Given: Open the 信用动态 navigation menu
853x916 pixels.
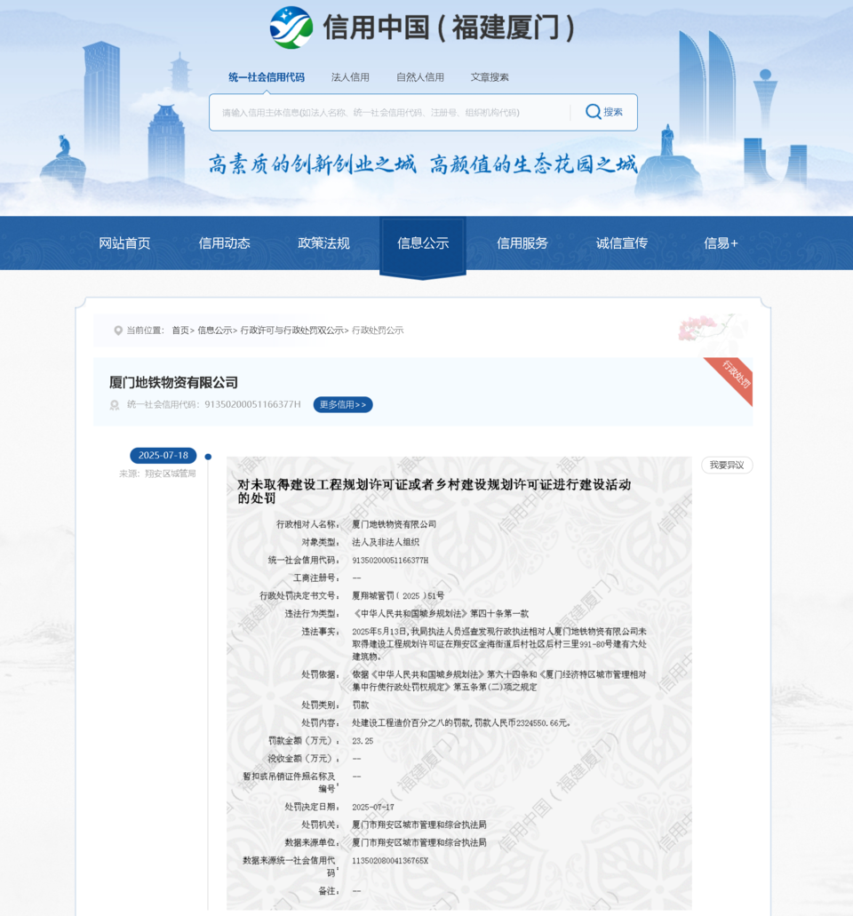Looking at the screenshot, I should click(224, 243).
